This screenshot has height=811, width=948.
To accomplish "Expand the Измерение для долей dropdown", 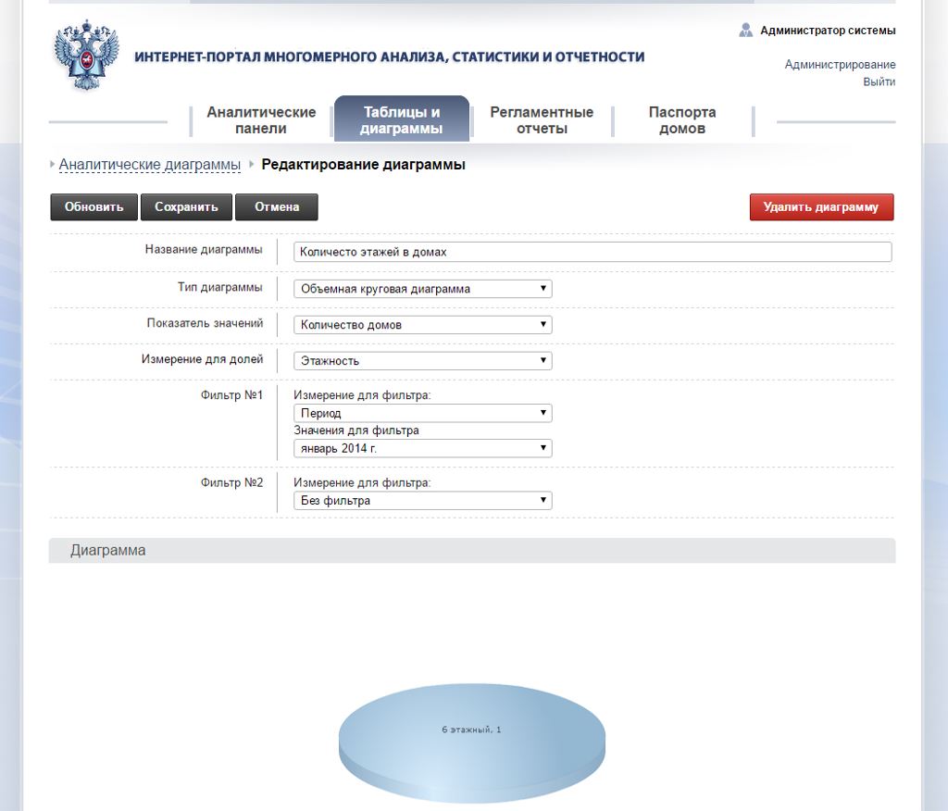I will click(423, 361).
